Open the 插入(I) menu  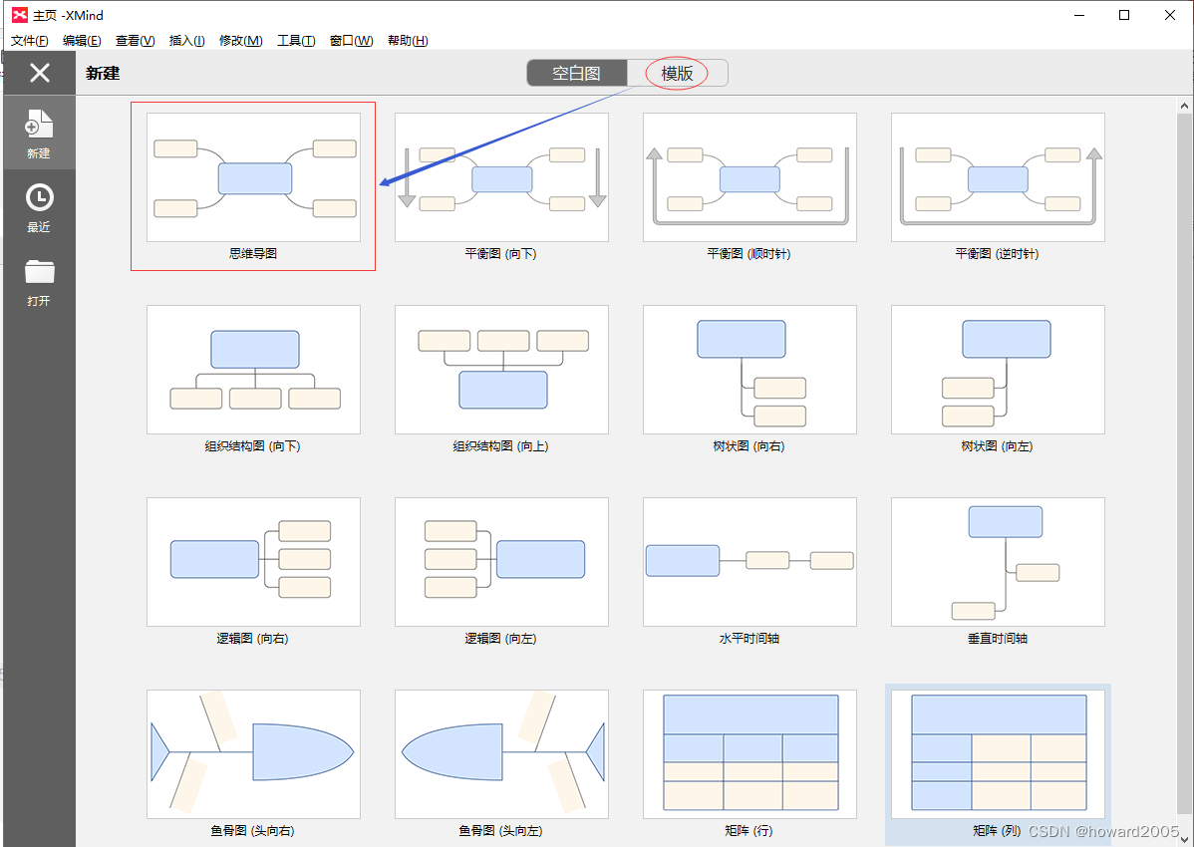coord(186,40)
